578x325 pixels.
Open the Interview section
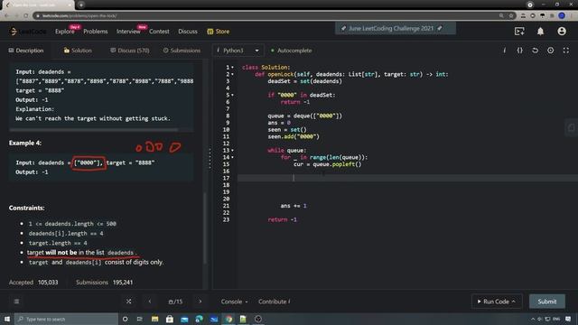click(x=128, y=32)
